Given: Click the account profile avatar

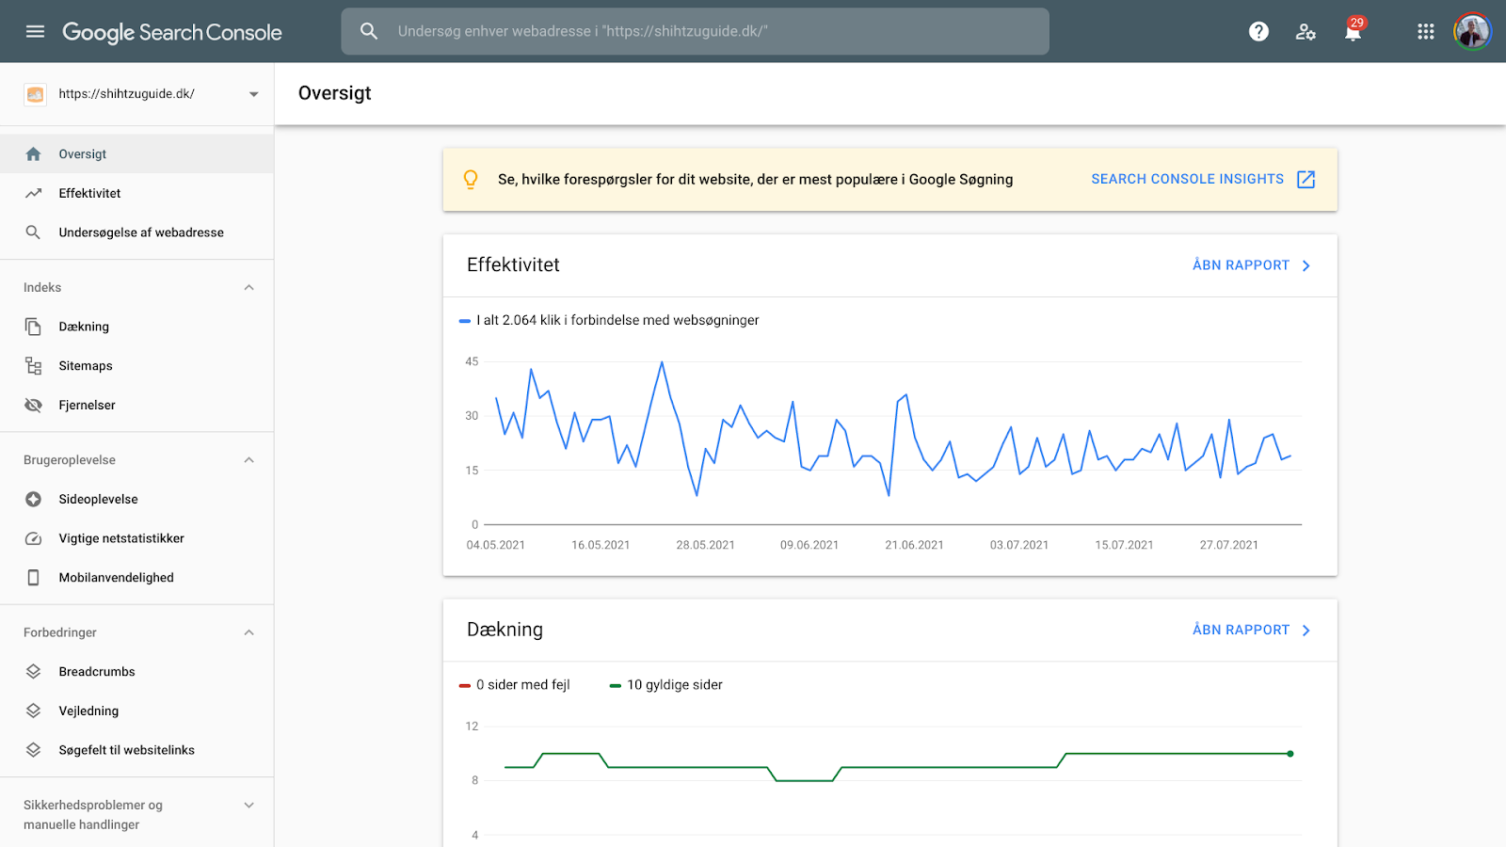Looking at the screenshot, I should pyautogui.click(x=1472, y=31).
